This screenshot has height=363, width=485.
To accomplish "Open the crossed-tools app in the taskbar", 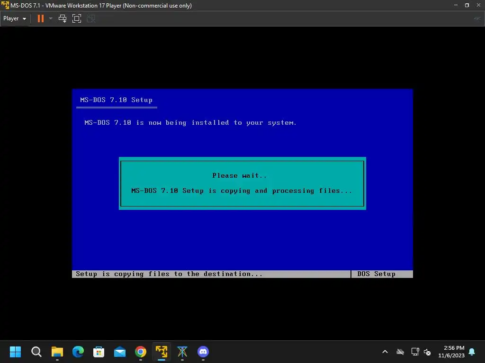I will point(182,352).
